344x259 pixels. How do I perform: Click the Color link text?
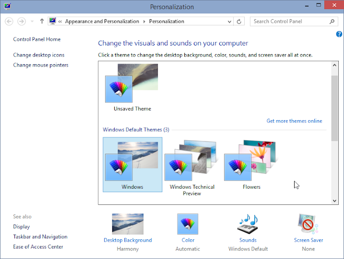click(188, 240)
